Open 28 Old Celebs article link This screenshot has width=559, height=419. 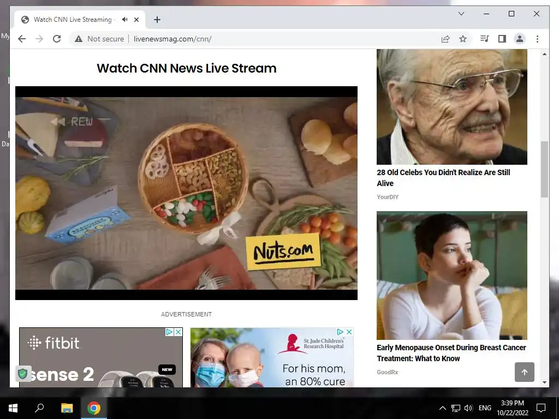coord(443,178)
